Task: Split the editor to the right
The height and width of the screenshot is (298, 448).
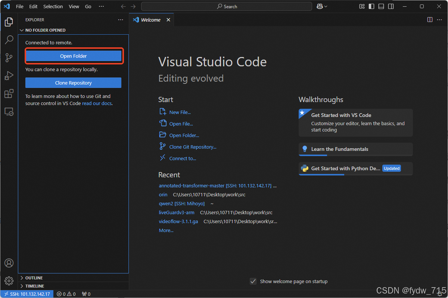Action: tap(430, 20)
